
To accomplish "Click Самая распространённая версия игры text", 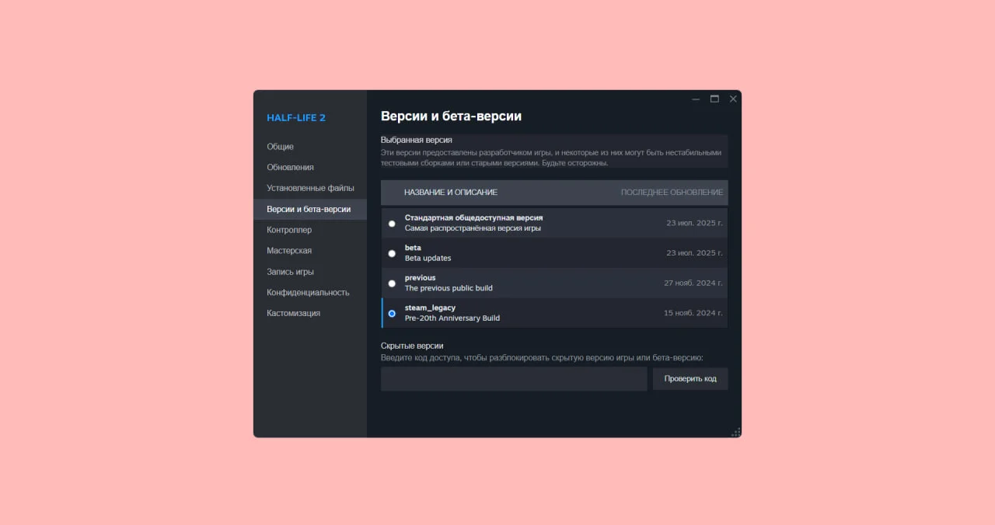I will (473, 228).
